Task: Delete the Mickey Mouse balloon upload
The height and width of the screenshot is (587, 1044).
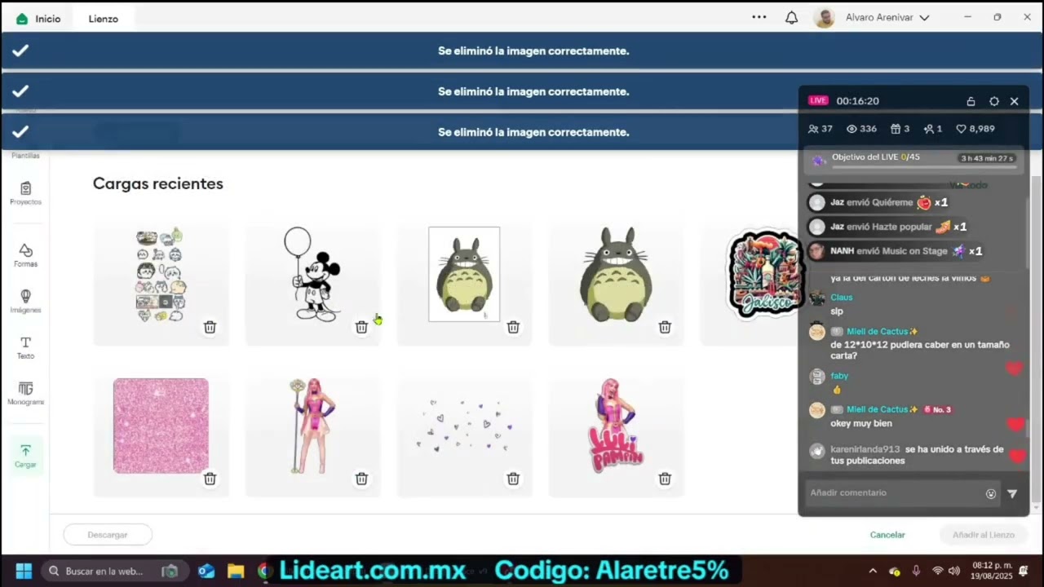Action: [x=361, y=327]
